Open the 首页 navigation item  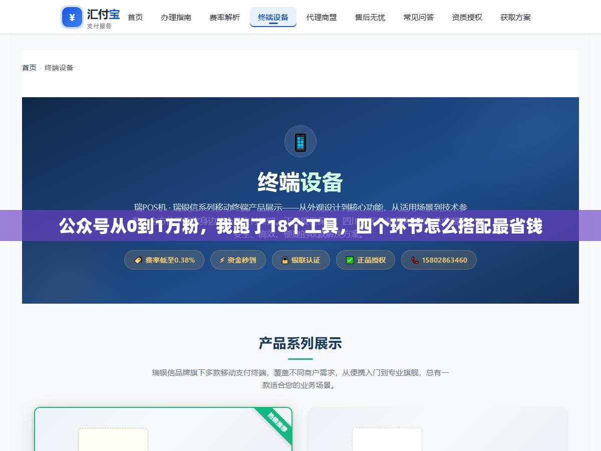click(x=135, y=18)
